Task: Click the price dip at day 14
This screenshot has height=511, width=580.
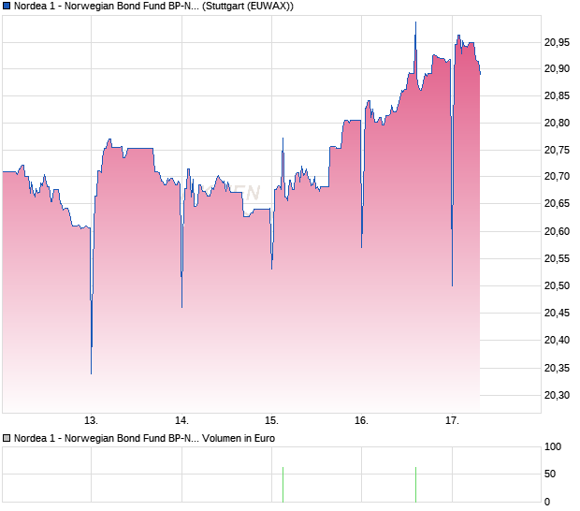Action: (182, 306)
